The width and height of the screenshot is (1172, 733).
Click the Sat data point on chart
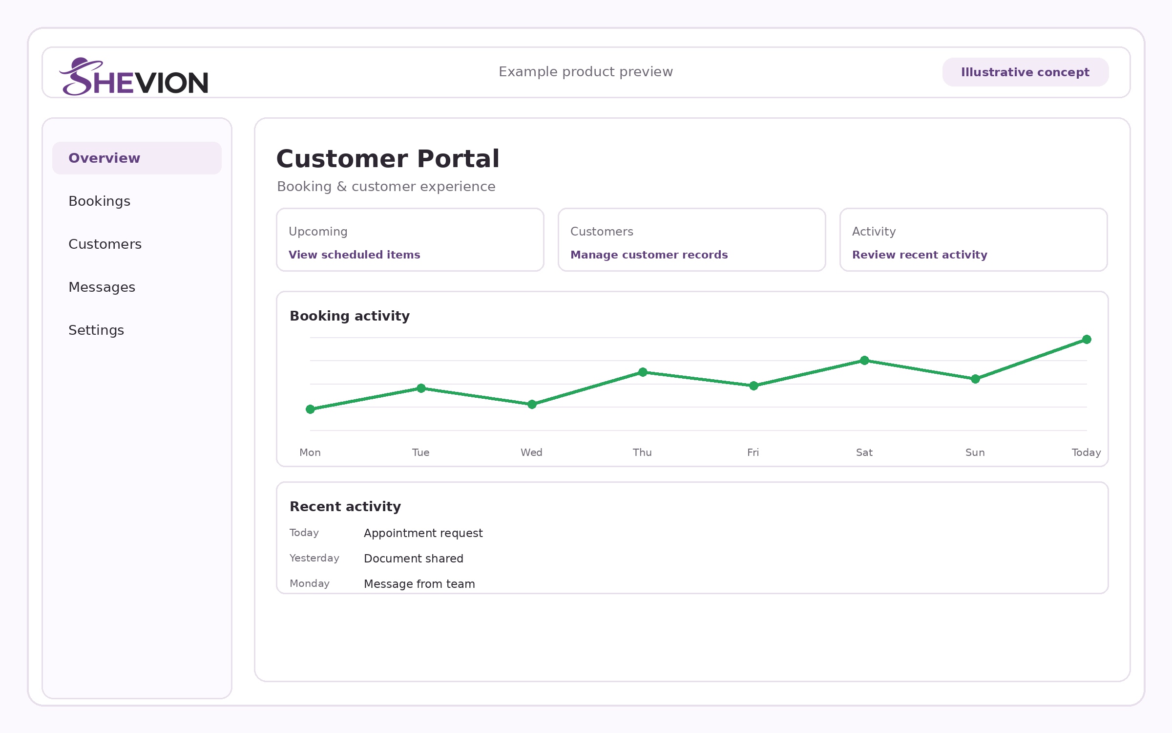pyautogui.click(x=864, y=360)
